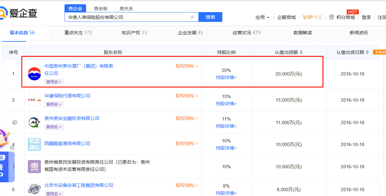Open 持股详情 for the 15% shareholder

226,104
